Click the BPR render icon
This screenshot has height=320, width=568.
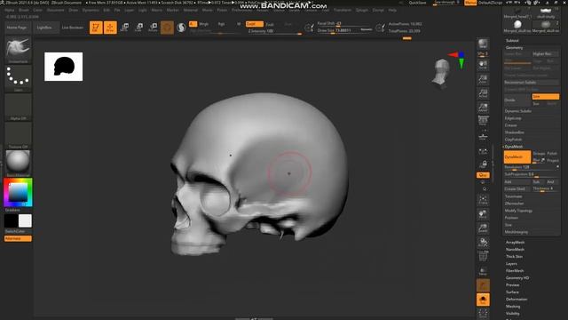(483, 44)
